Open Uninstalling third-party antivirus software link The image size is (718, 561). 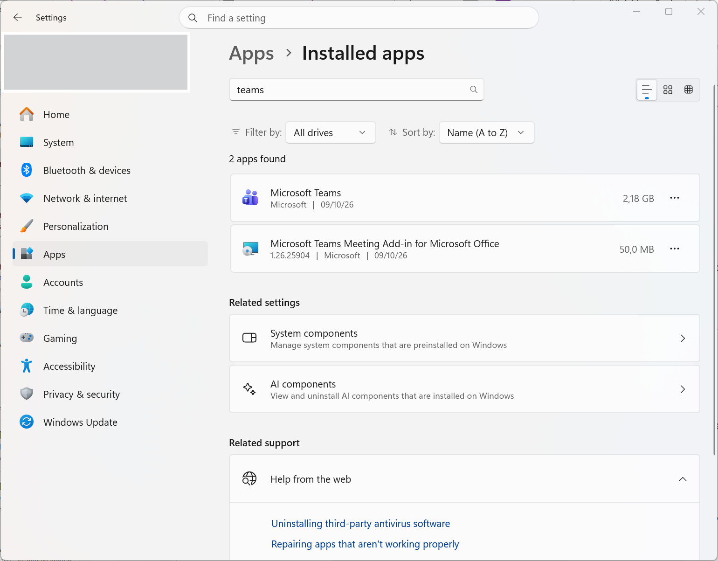[360, 524]
